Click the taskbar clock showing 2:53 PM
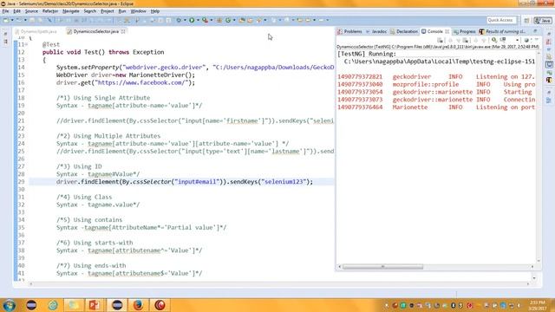This screenshot has width=555, height=312. pos(538,305)
